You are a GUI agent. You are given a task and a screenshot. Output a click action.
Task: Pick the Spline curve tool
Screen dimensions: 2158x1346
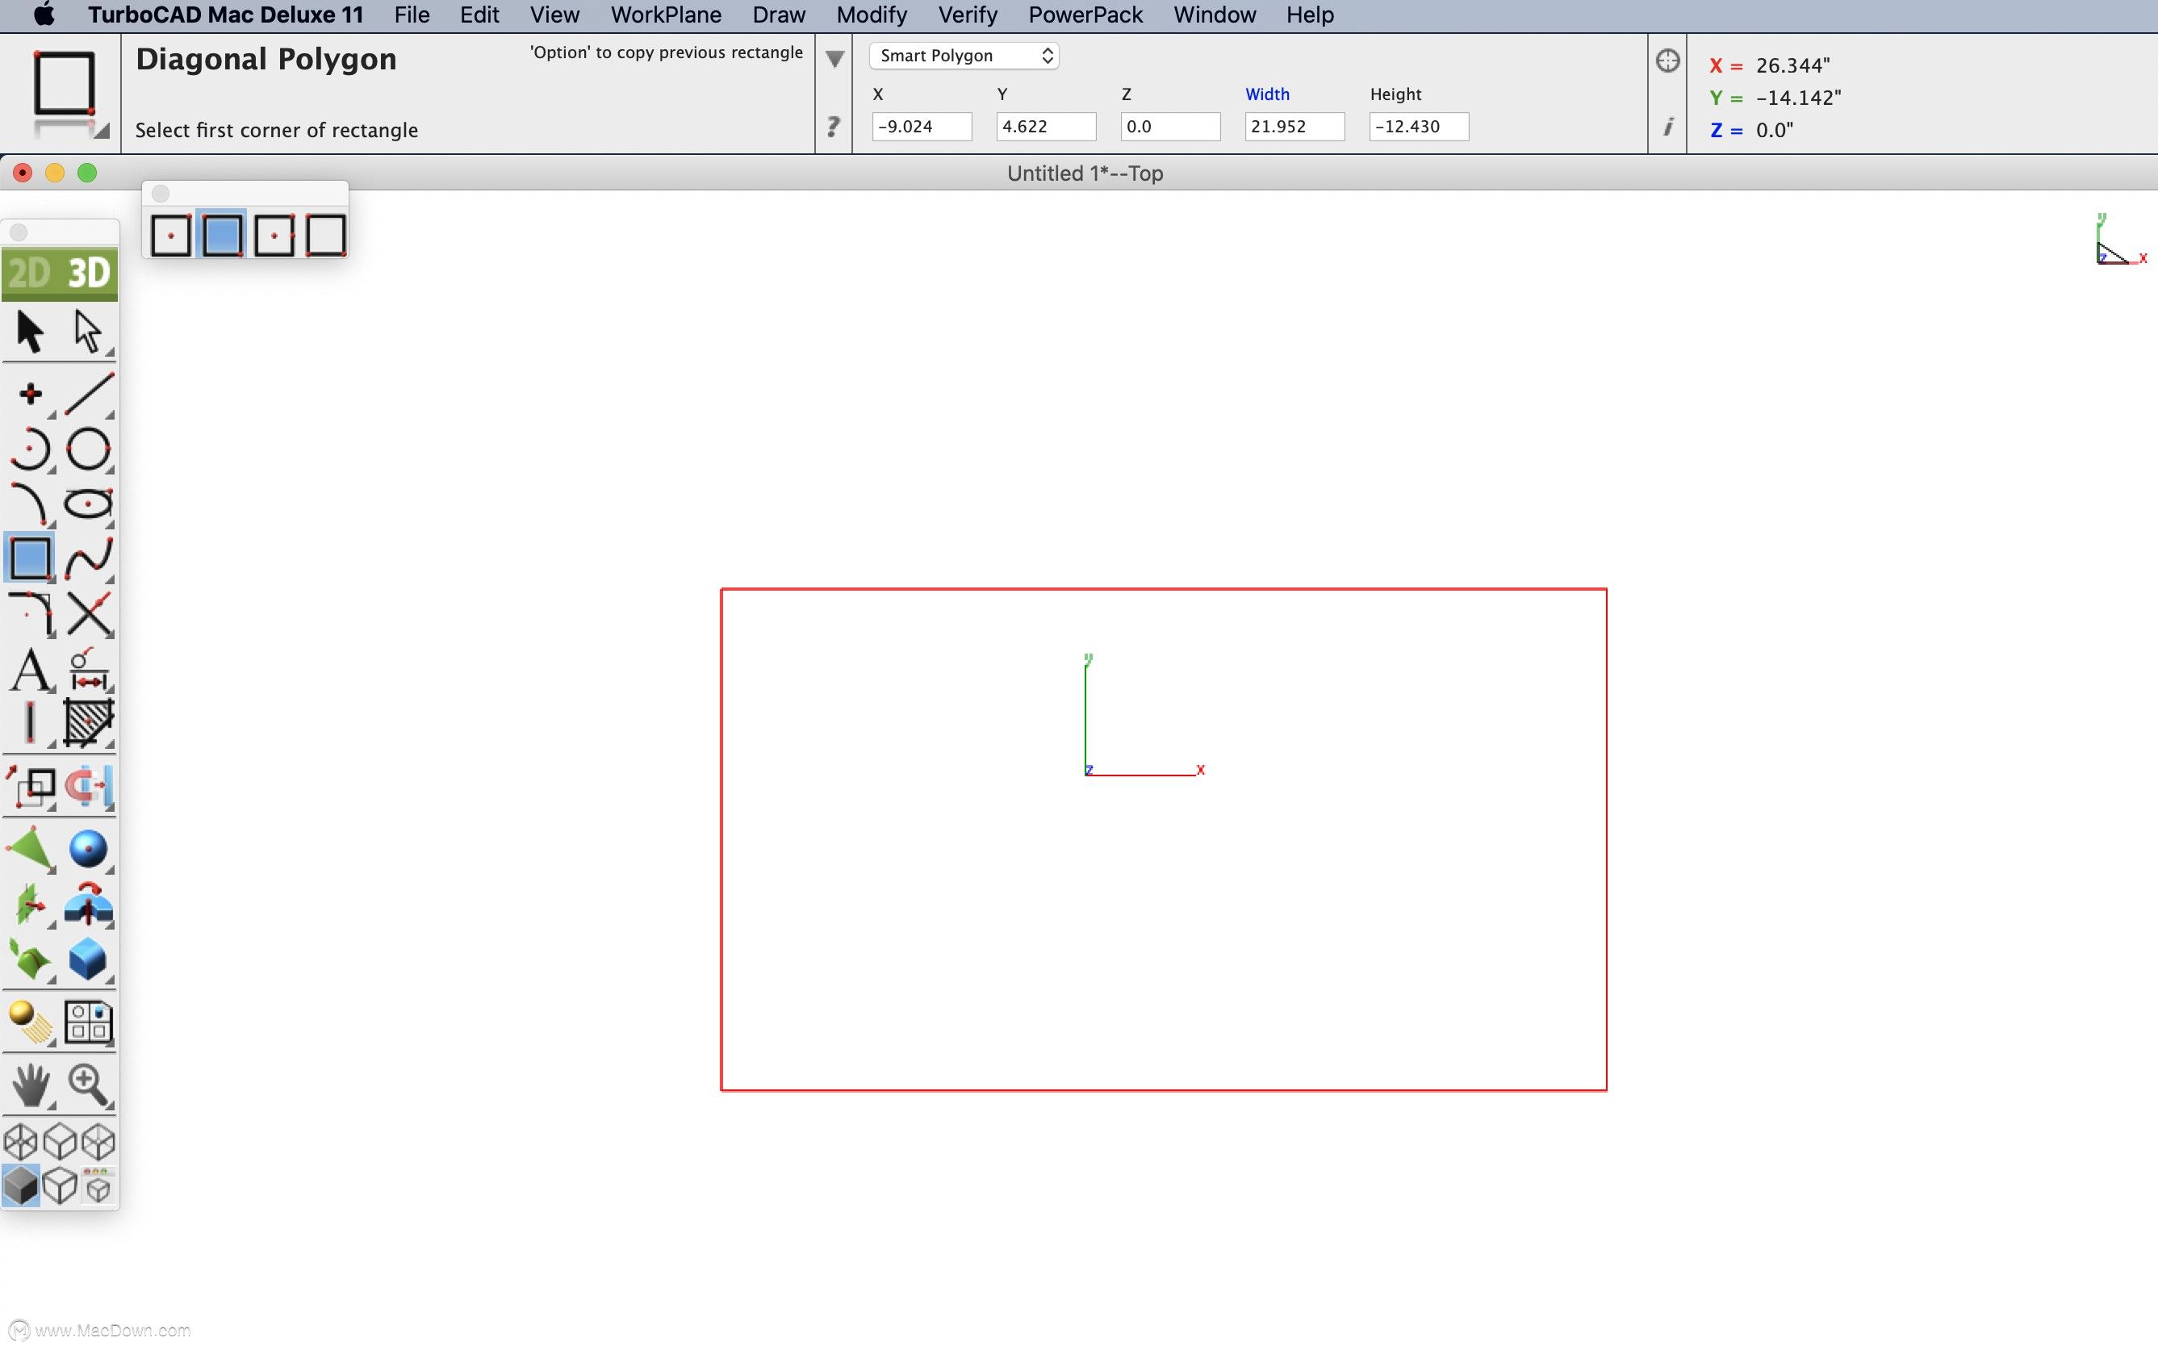pos(88,558)
